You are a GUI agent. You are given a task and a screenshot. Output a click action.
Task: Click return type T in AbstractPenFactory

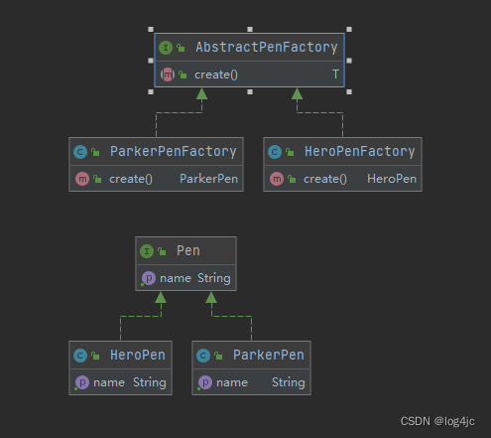point(335,74)
